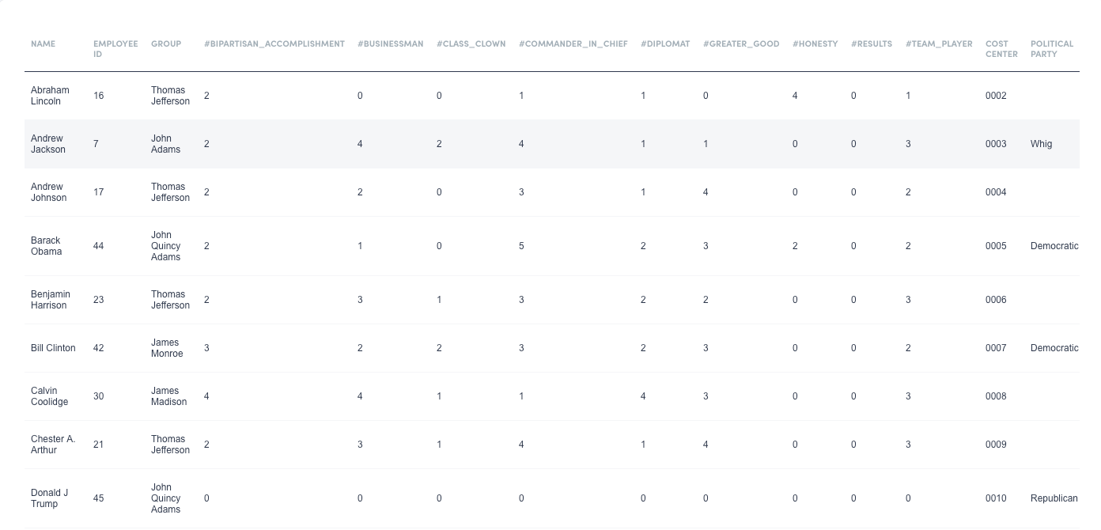Click the Andrew Jackson name cell
The width and height of the screenshot is (1101, 530).
[x=47, y=144]
